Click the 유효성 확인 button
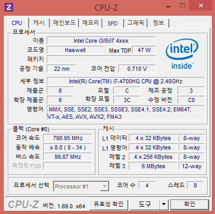Screen dimensions: 215x214 point(109,204)
